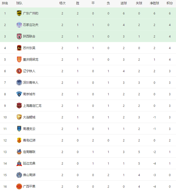Image resolution: width=176 pixels, height=191 pixels.
Task: Click the 进球 column header
Action: click(123, 3)
